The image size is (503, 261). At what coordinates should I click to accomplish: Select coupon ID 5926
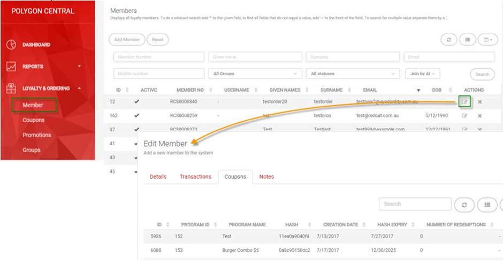click(x=156, y=236)
